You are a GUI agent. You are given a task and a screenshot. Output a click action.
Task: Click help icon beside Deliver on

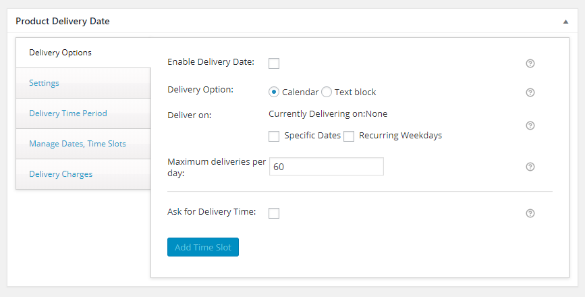[x=530, y=126]
